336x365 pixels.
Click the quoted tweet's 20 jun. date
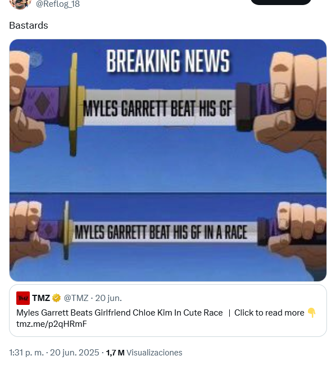[108, 298]
